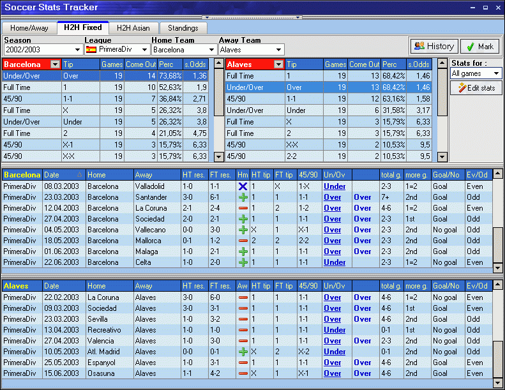Select Barcelona Under/Over Over stats row

(105, 76)
